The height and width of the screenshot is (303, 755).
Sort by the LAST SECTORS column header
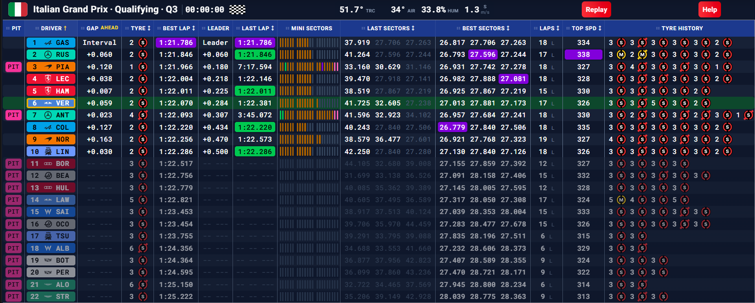[388, 28]
